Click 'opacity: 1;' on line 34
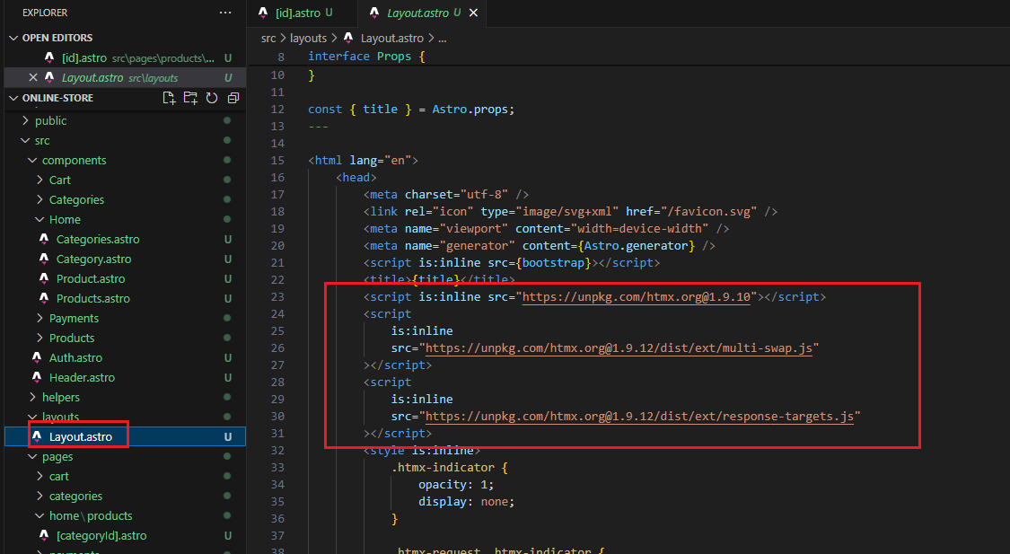The width and height of the screenshot is (1010, 554). 456,485
